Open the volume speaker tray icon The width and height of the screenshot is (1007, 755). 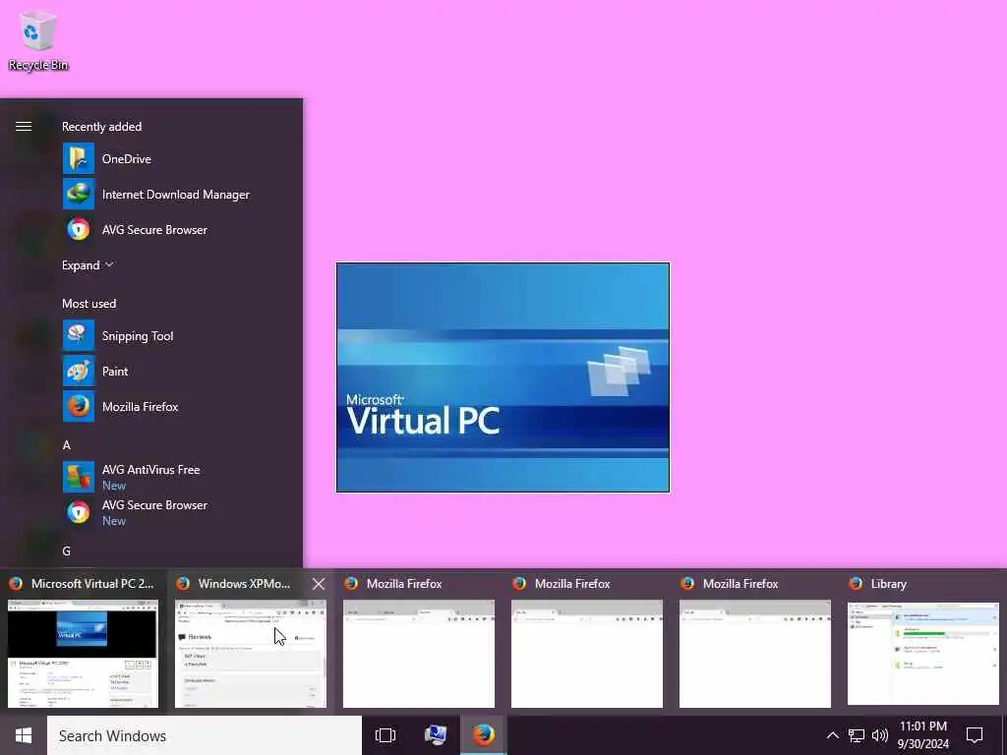[880, 735]
